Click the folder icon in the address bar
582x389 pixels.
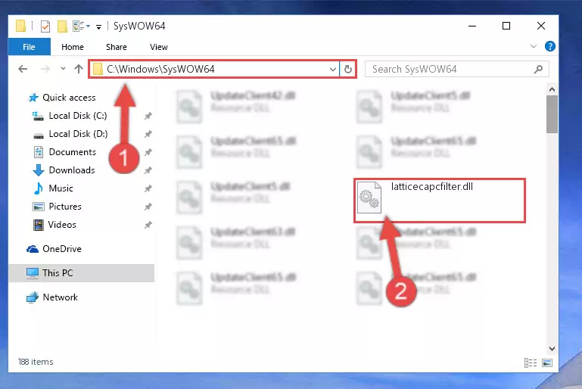(x=98, y=69)
